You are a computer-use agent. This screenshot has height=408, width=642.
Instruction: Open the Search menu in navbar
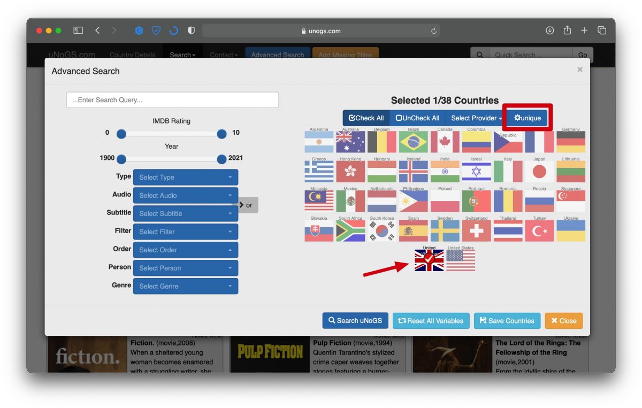click(182, 55)
